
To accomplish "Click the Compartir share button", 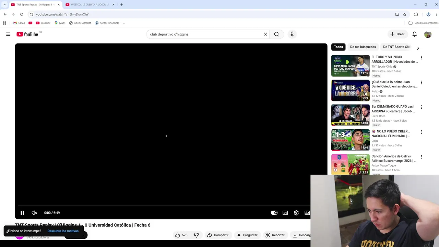I will coord(218,235).
